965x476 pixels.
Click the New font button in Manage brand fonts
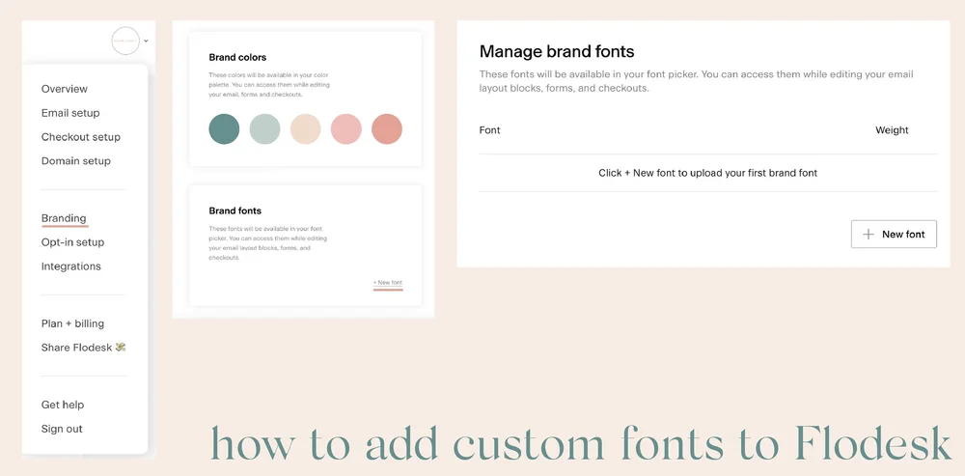click(894, 234)
